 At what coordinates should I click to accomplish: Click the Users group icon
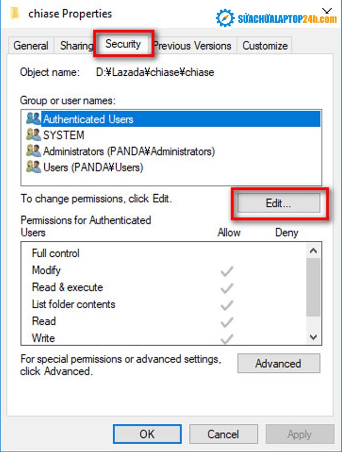[34, 167]
